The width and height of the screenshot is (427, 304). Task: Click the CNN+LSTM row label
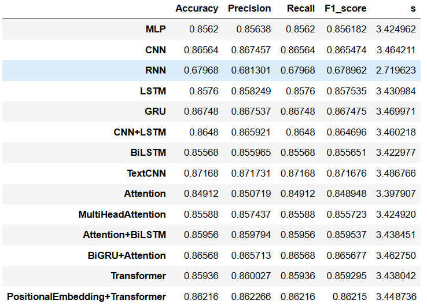tap(139, 132)
